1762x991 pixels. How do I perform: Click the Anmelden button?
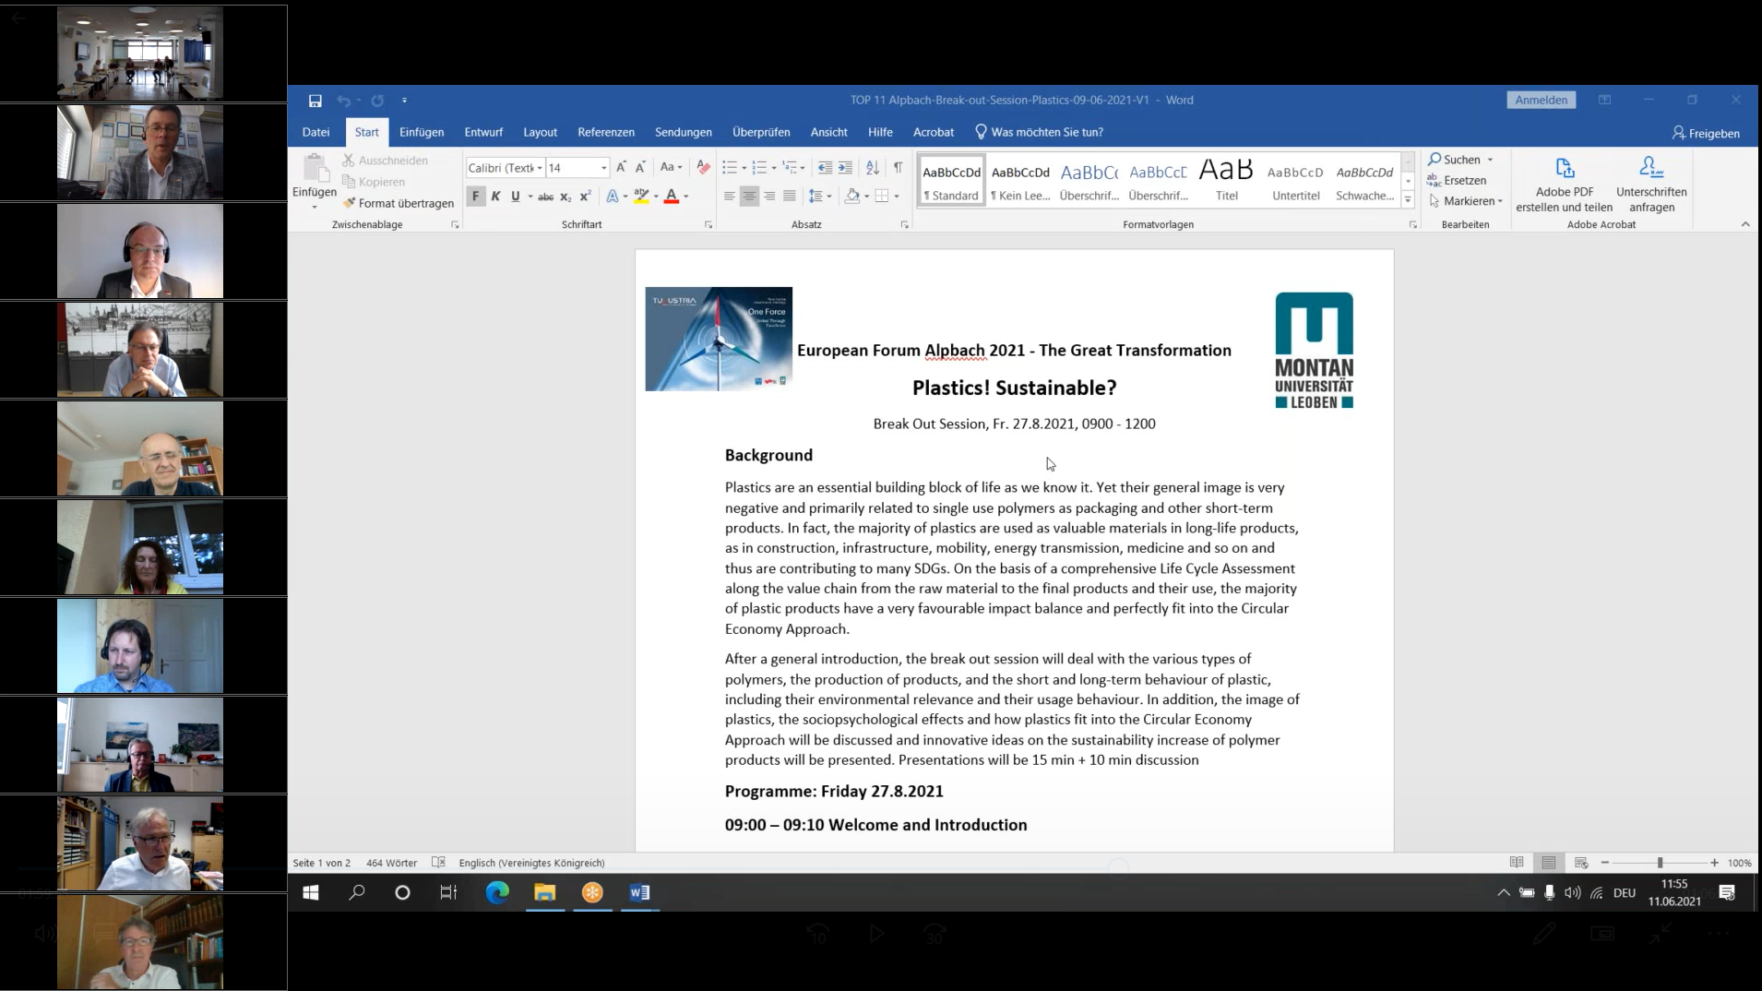[1541, 100]
